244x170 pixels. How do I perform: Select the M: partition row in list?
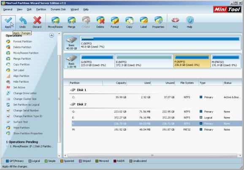157,129
